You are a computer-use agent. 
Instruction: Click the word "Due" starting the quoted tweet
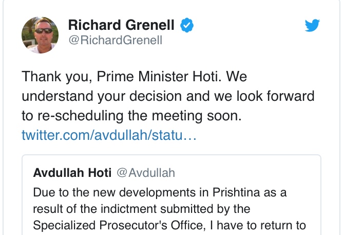click(x=42, y=192)
